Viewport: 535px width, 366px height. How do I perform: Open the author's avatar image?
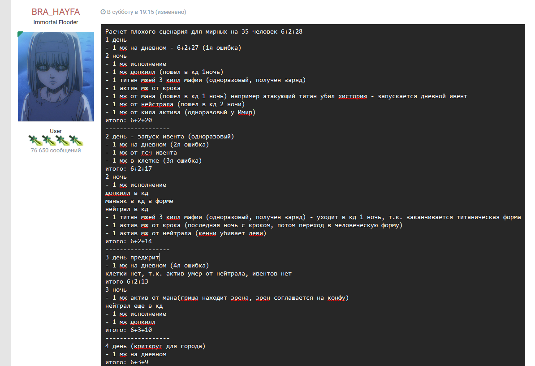click(x=56, y=77)
